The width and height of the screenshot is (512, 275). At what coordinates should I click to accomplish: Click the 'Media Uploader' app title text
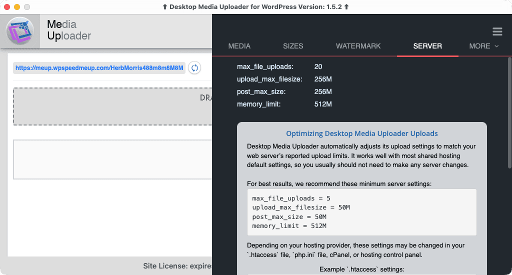(69, 30)
